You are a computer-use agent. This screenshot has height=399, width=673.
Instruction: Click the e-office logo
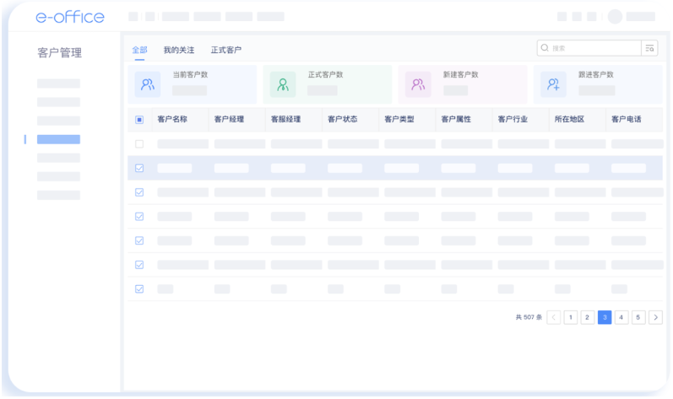tap(70, 17)
